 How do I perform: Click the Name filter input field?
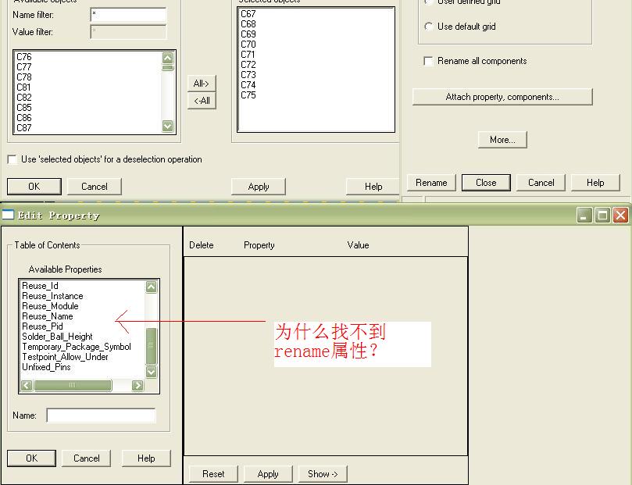pos(128,15)
